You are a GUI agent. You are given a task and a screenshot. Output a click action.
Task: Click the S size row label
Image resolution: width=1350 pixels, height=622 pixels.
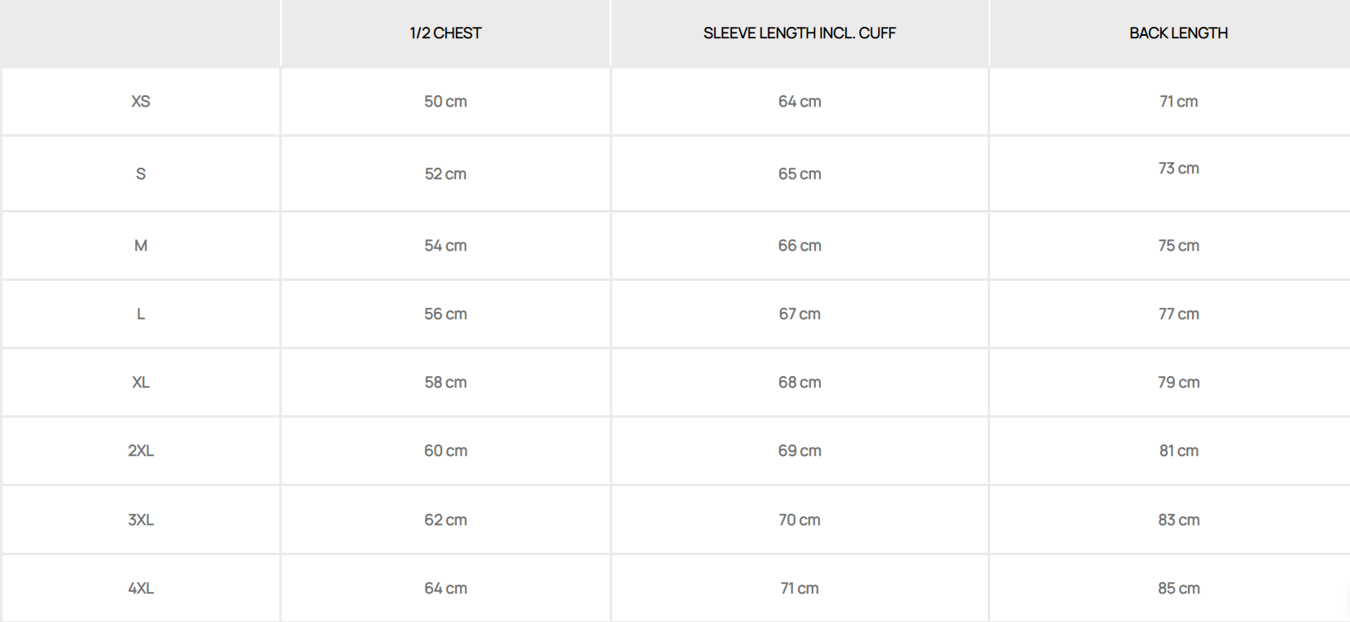click(x=141, y=173)
